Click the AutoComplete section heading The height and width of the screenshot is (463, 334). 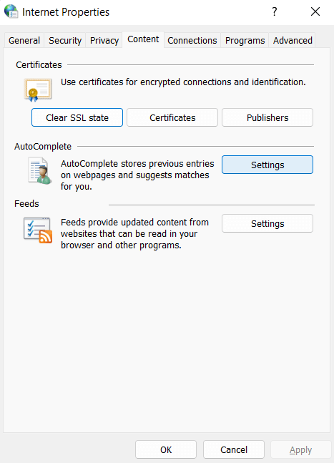[x=43, y=147]
